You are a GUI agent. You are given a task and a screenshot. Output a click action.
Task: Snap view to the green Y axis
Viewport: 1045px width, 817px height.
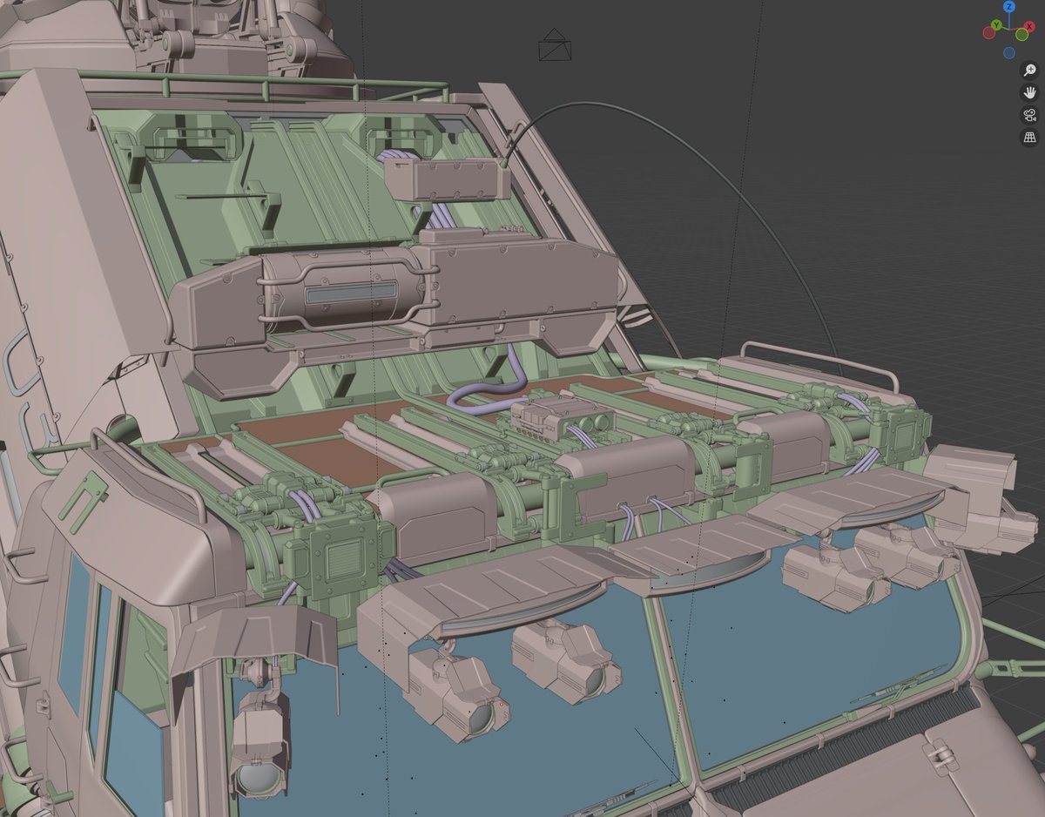pyautogui.click(x=996, y=24)
